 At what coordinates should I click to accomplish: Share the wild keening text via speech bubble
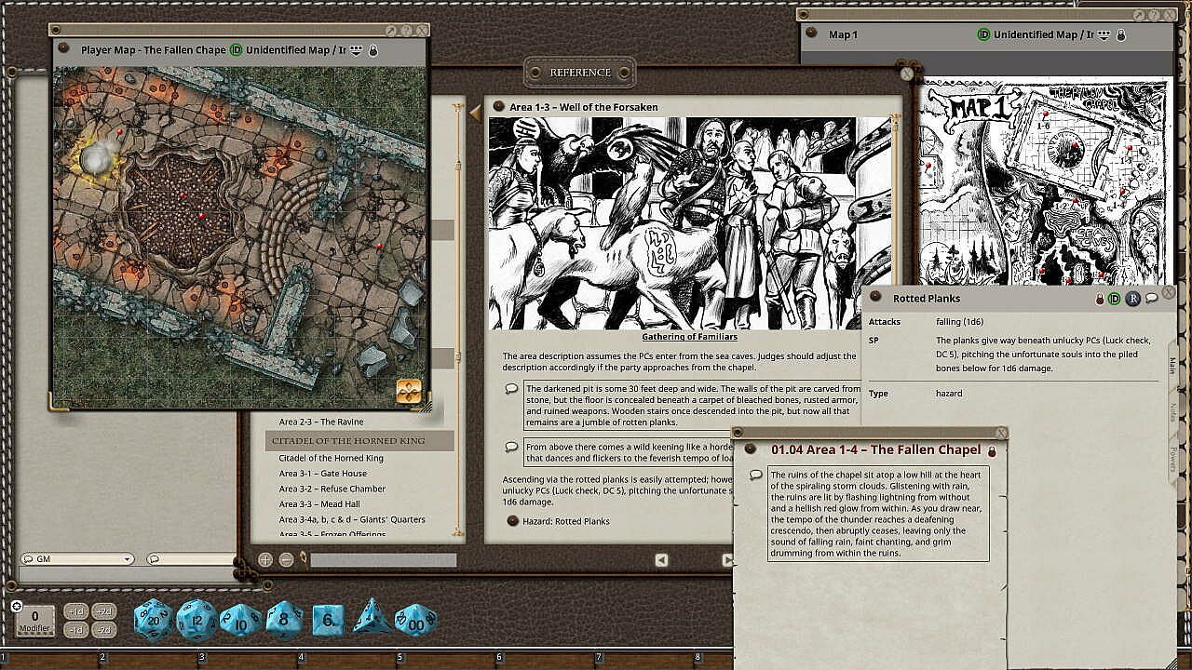[x=511, y=447]
